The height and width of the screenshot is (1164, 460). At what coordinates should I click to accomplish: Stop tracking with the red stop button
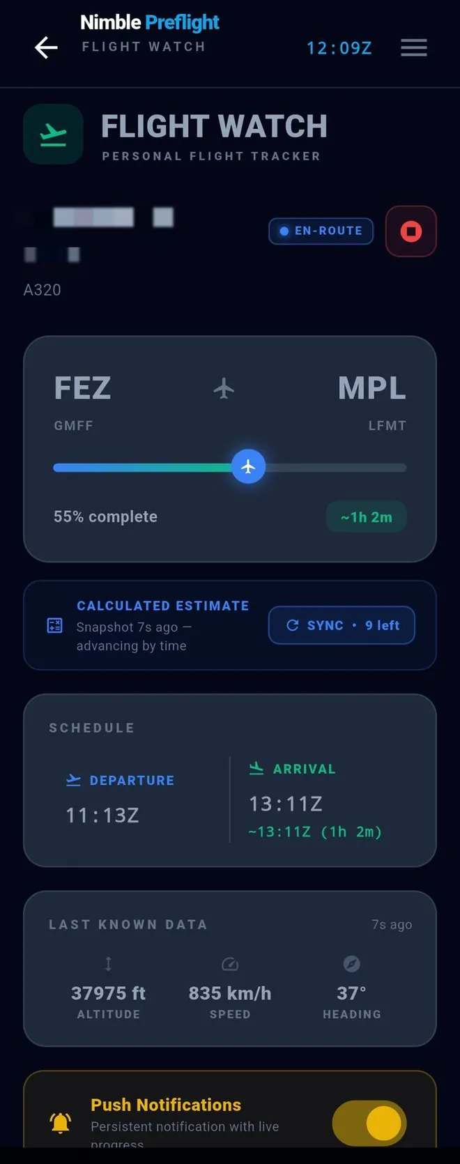click(x=411, y=231)
